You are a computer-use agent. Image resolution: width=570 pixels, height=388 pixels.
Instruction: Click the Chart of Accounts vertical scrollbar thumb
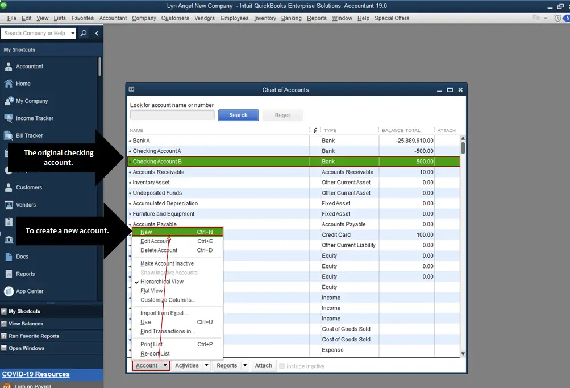coord(463,147)
